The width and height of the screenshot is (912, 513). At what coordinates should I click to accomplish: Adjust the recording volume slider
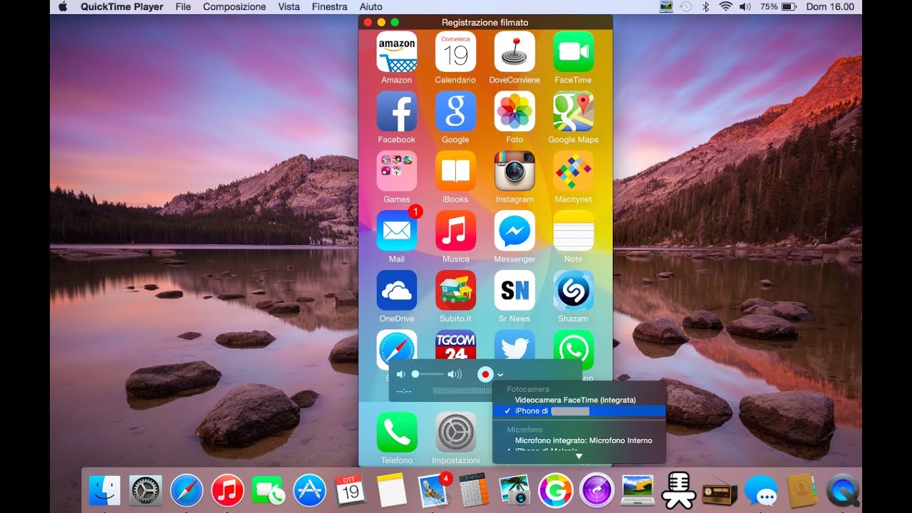click(428, 374)
